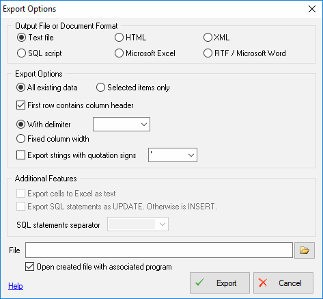The image size is (323, 299).
Task: Click the File path input field
Action: click(159, 250)
